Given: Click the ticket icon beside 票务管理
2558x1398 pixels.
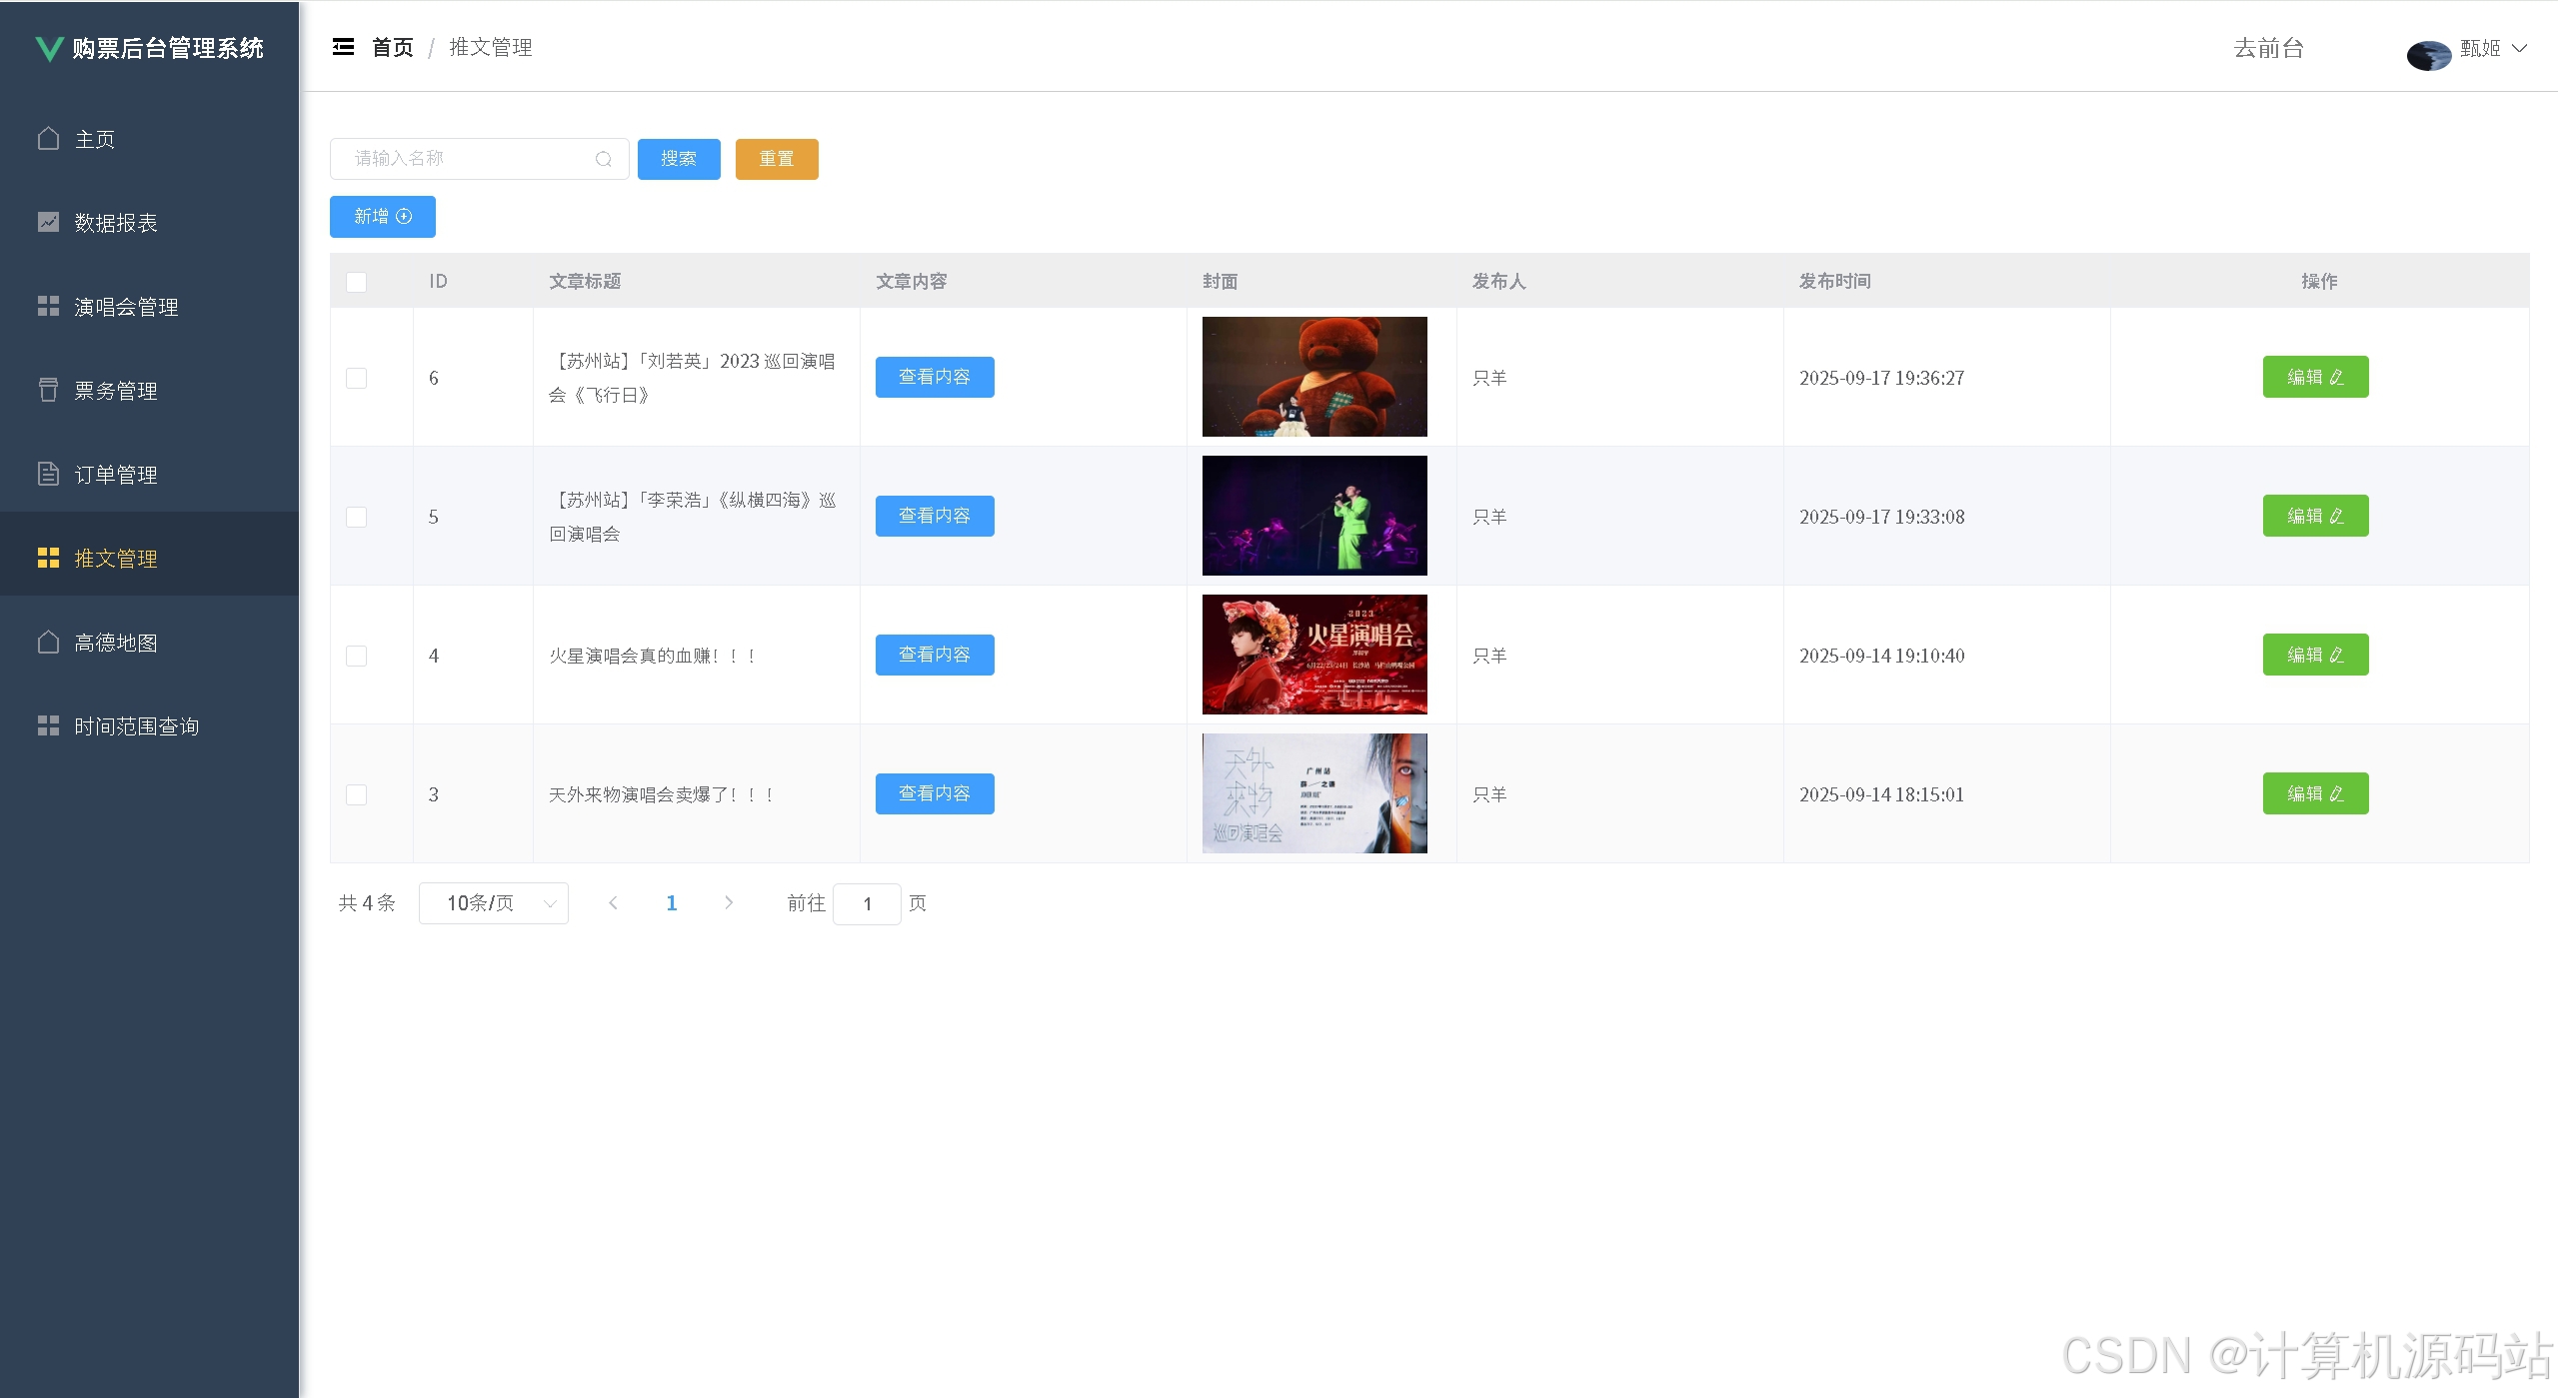Looking at the screenshot, I should 48,390.
